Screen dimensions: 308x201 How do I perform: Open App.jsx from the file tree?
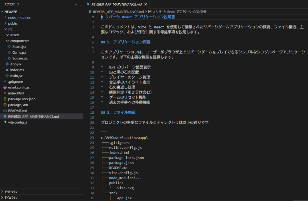[16, 64]
